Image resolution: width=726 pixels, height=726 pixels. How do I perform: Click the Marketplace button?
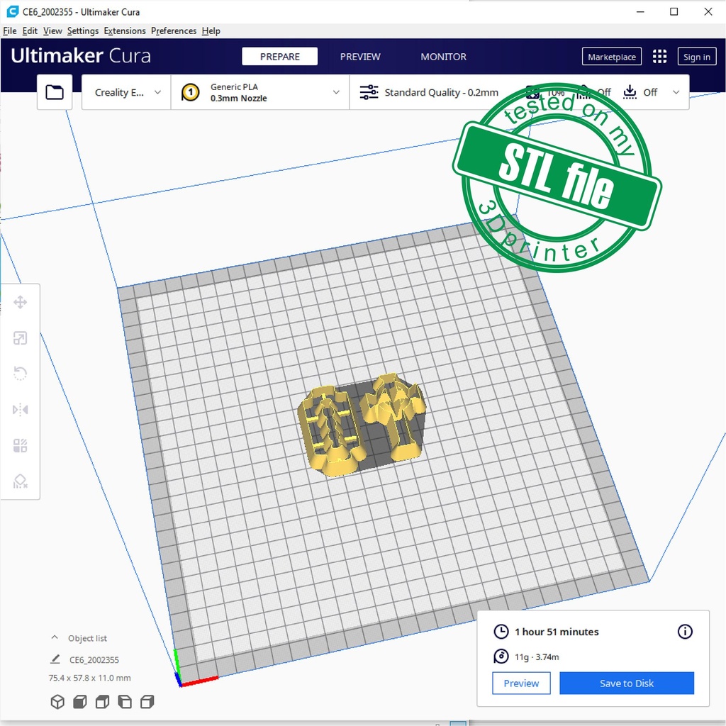pos(612,57)
